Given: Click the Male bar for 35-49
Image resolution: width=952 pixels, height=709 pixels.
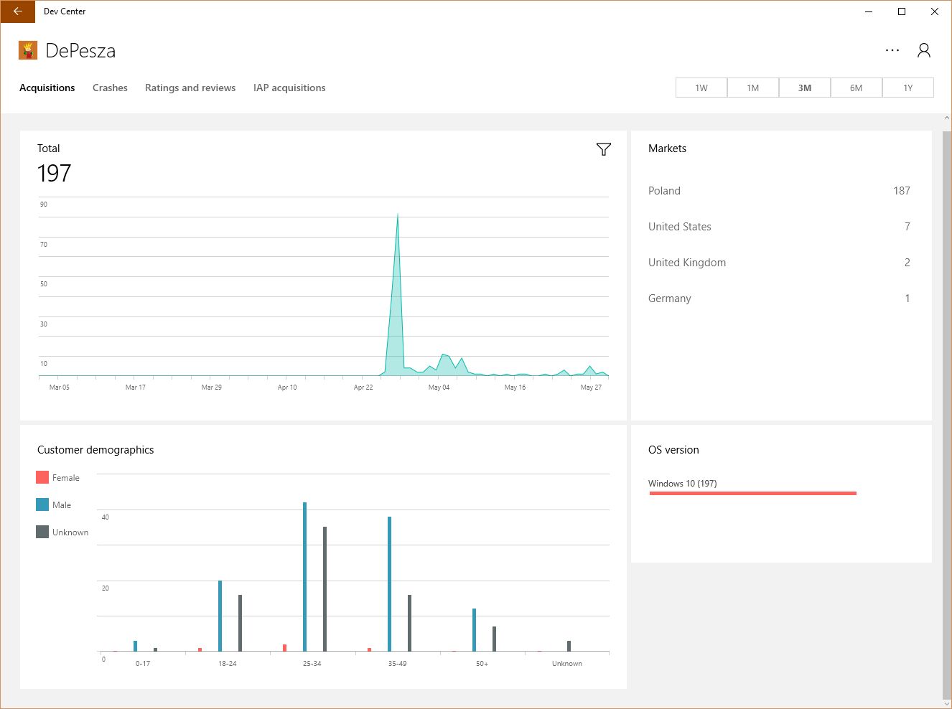Looking at the screenshot, I should pos(390,584).
